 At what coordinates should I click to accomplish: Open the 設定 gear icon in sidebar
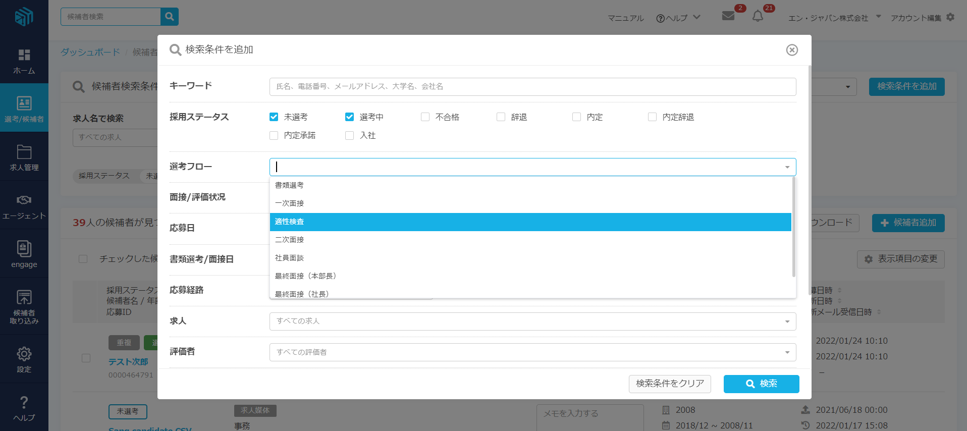pos(24,354)
